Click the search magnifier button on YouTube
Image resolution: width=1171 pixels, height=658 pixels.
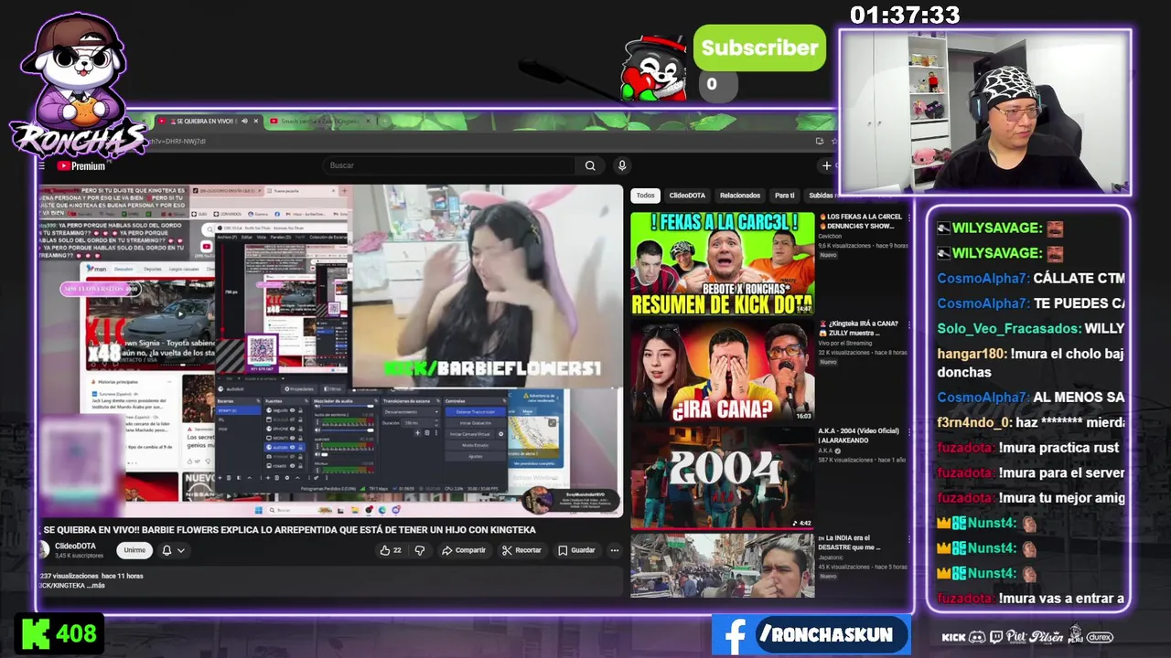click(x=590, y=165)
